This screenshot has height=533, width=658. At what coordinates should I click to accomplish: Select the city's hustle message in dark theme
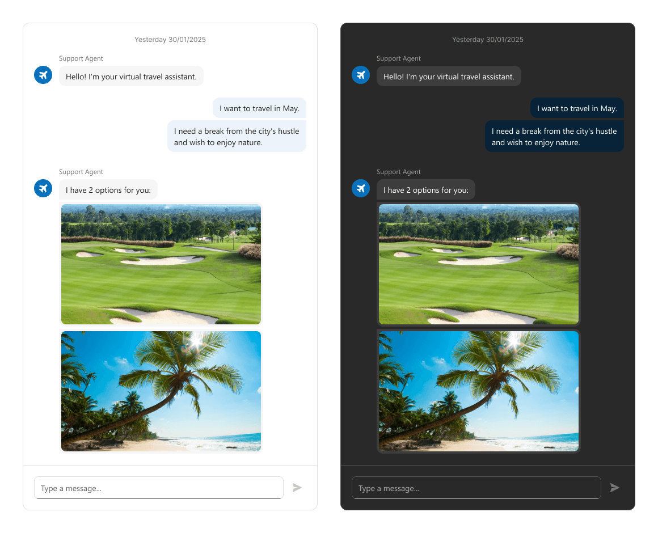pos(554,136)
